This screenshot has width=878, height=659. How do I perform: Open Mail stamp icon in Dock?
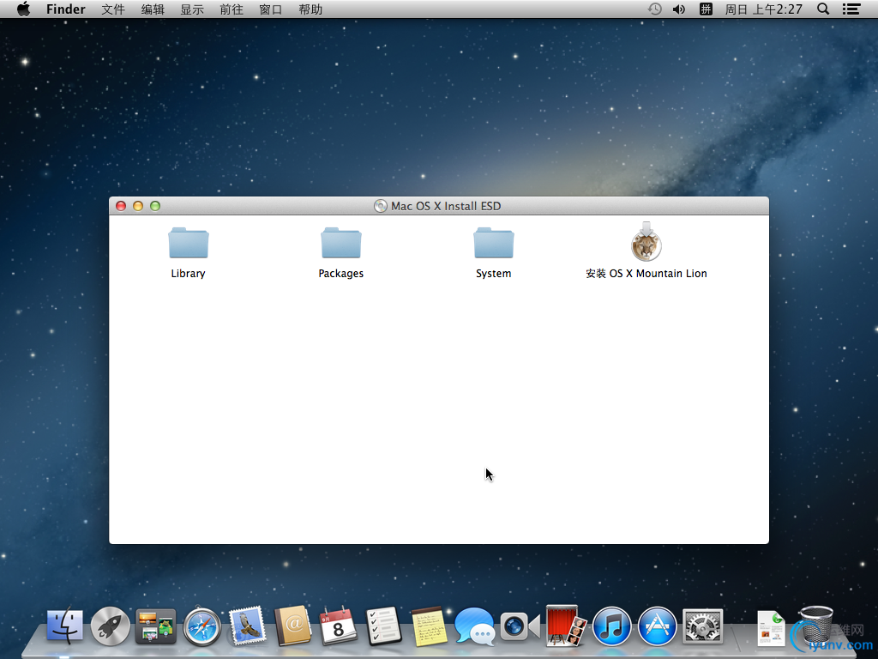tap(247, 626)
